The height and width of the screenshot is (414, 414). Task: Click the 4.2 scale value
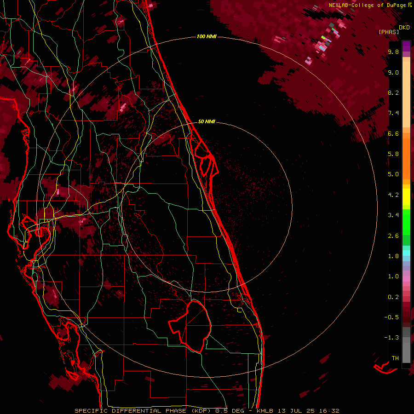[393, 195]
